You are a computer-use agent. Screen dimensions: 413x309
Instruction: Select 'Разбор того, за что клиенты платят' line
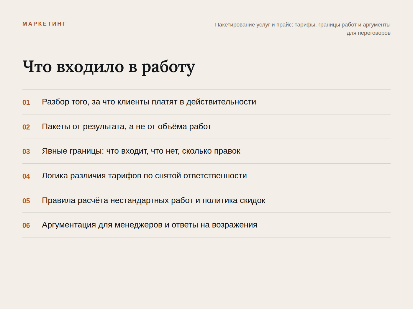[149, 102]
